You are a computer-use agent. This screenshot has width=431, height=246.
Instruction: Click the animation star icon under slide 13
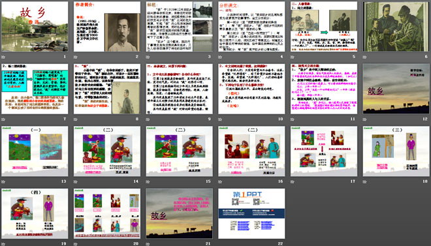3,181
